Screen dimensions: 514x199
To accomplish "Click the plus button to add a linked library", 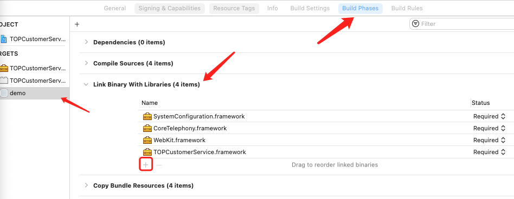I will click(x=146, y=165).
